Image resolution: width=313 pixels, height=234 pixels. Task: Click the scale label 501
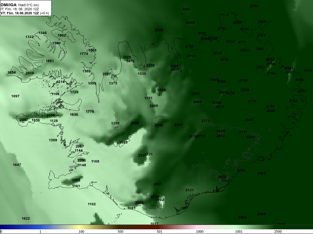[x=160, y=232]
